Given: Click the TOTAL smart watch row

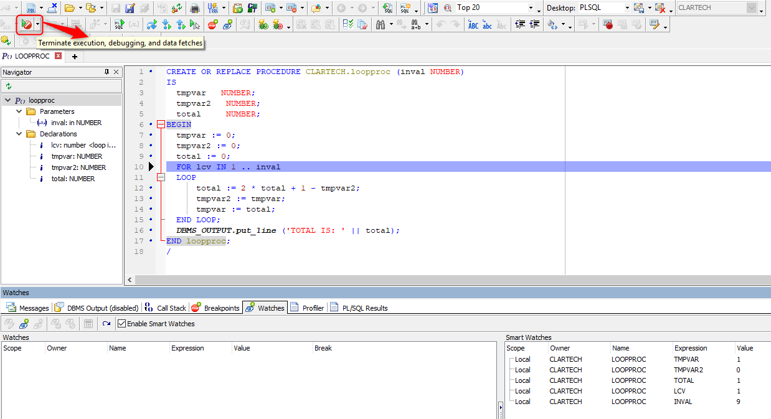Looking at the screenshot, I should pos(638,380).
